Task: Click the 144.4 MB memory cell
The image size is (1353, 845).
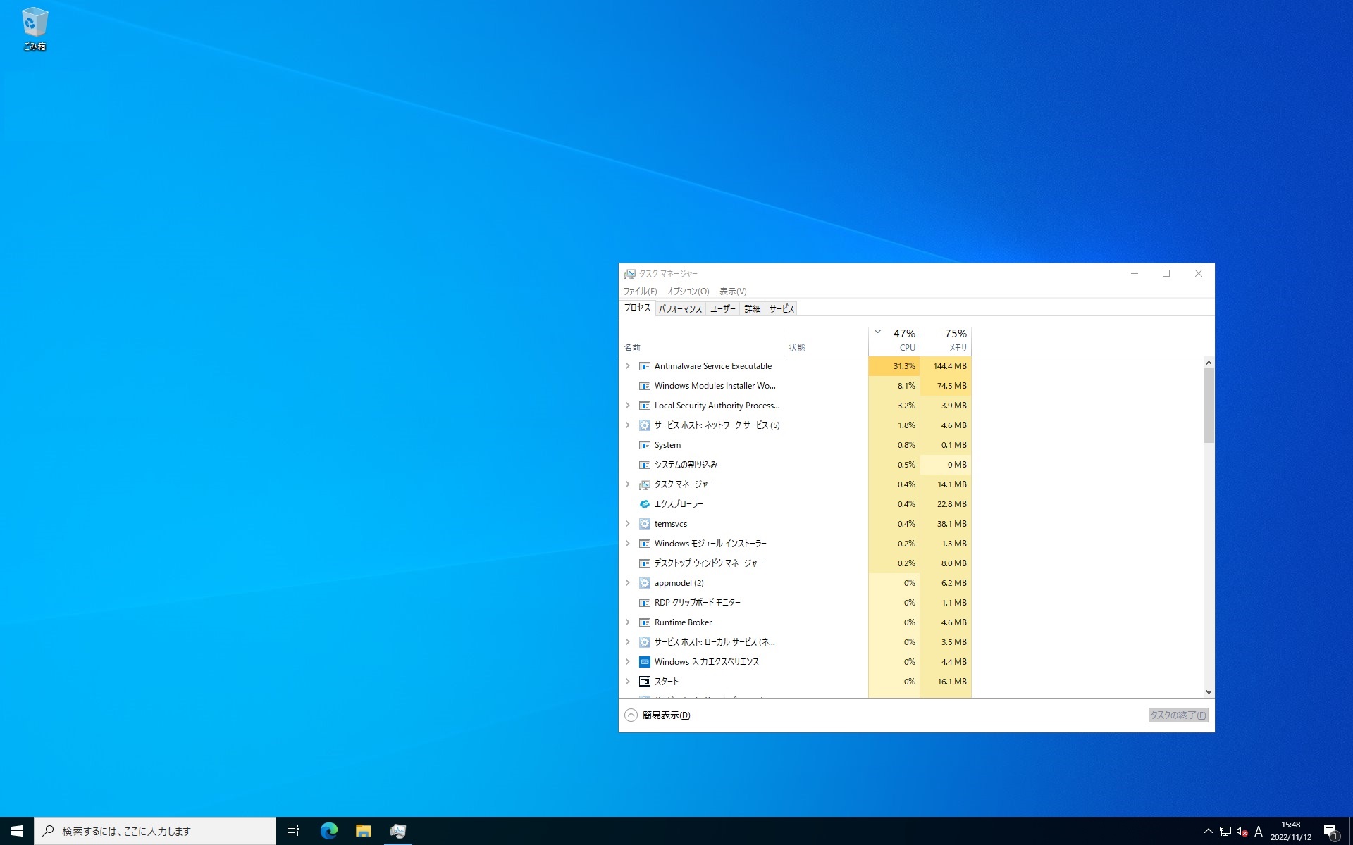Action: (x=946, y=366)
